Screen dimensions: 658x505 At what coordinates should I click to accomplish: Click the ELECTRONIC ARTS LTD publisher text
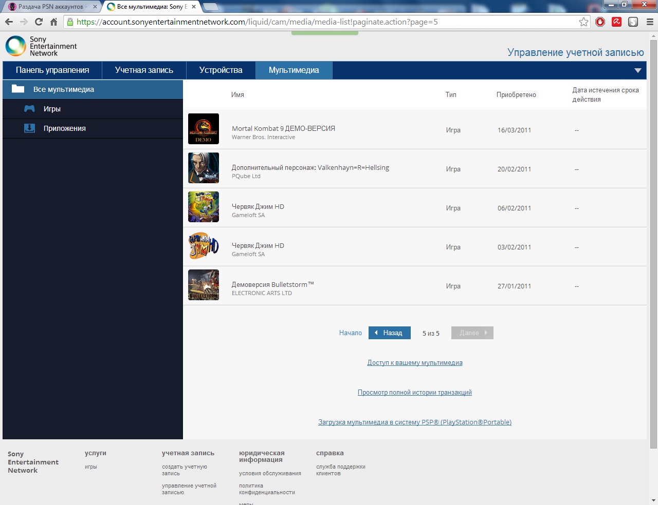(262, 294)
